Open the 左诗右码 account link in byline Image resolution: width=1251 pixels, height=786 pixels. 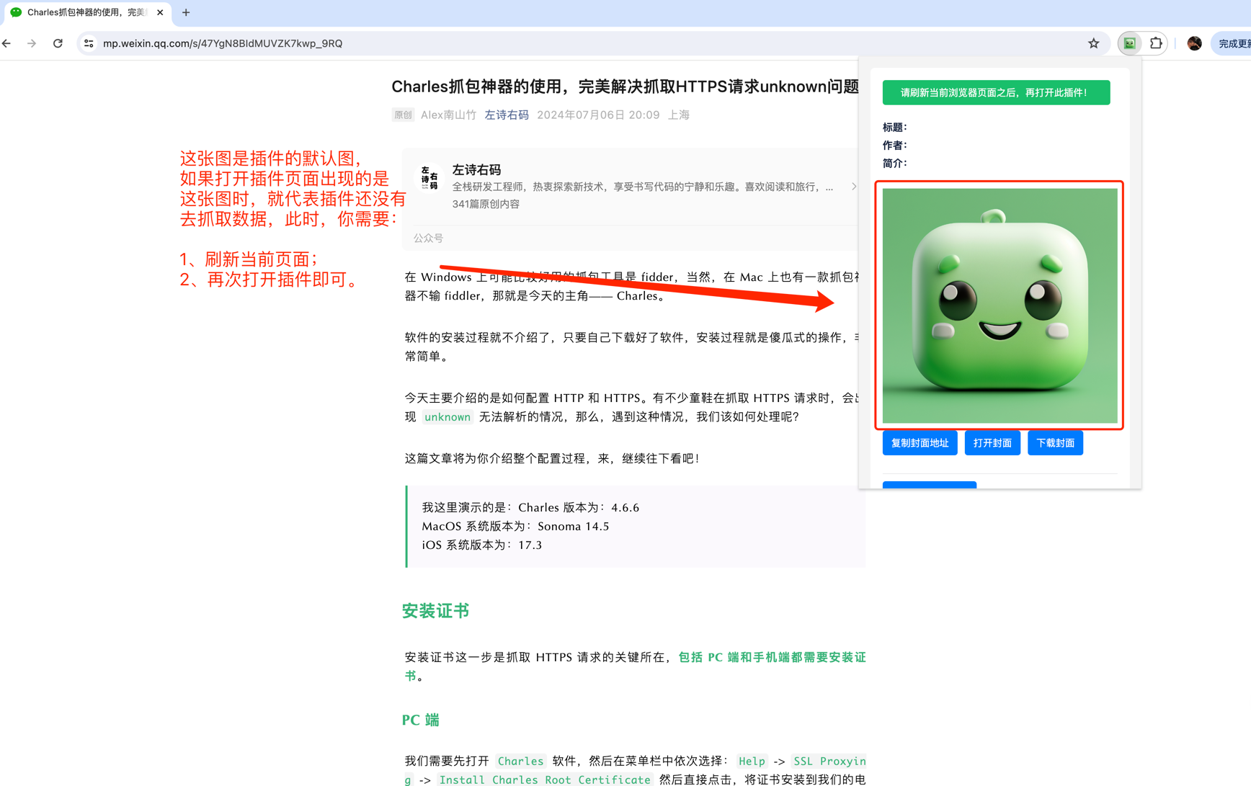point(507,115)
